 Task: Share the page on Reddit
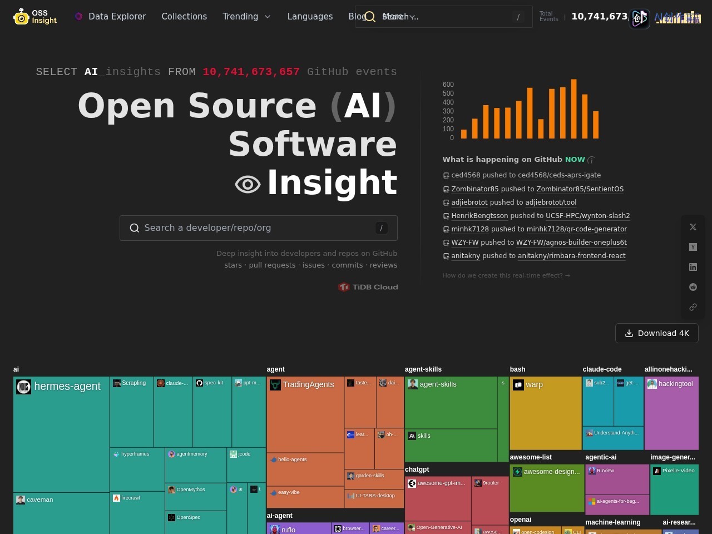(693, 287)
